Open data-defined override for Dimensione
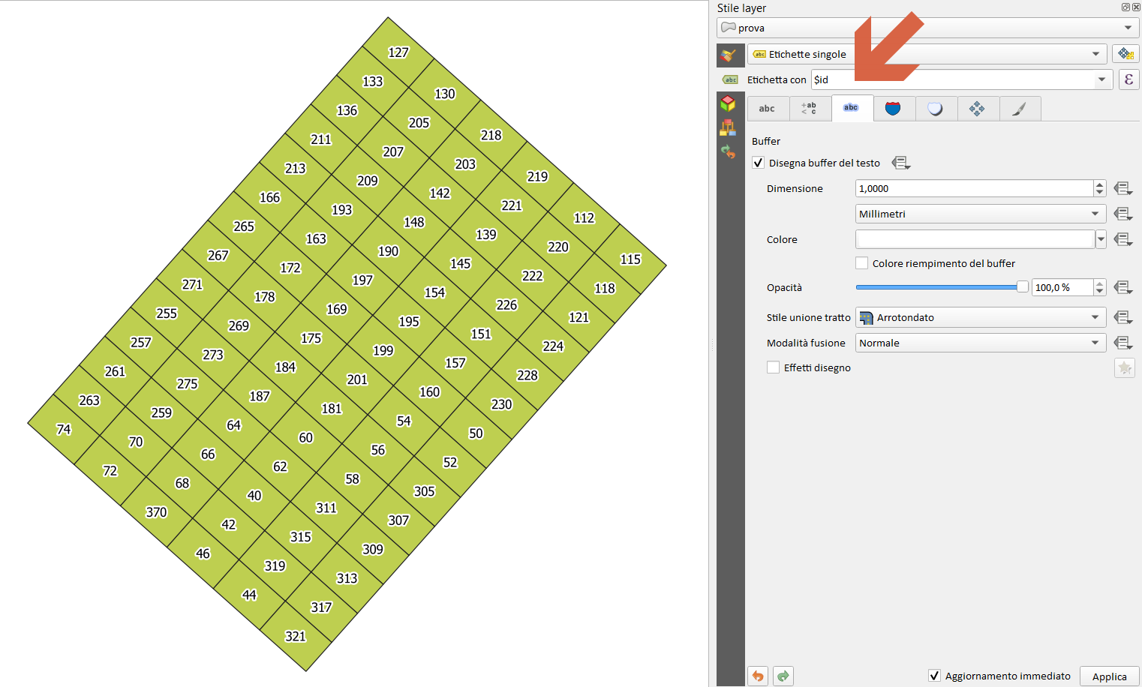1142x687 pixels. pyautogui.click(x=1122, y=189)
